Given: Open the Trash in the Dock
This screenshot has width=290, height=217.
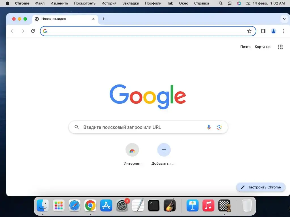Looking at the screenshot, I should point(247,206).
